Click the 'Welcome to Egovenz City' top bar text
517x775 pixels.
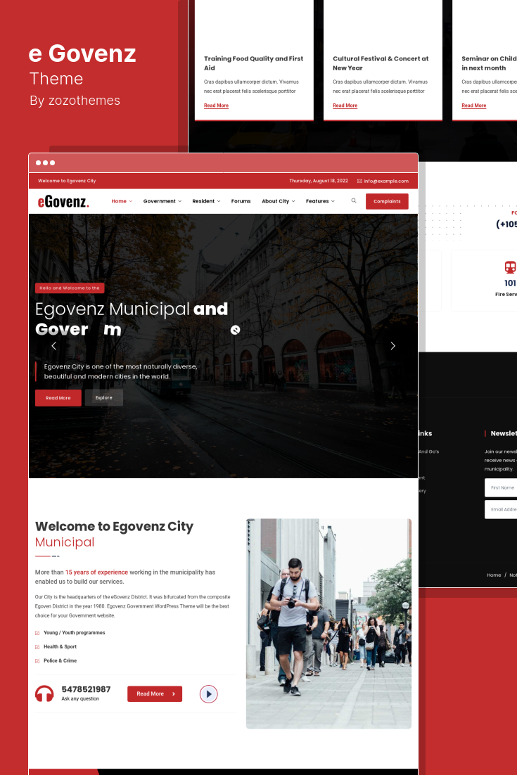coord(67,181)
